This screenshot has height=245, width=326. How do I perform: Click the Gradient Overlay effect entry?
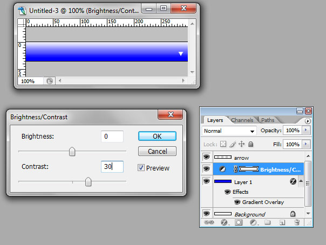(263, 202)
